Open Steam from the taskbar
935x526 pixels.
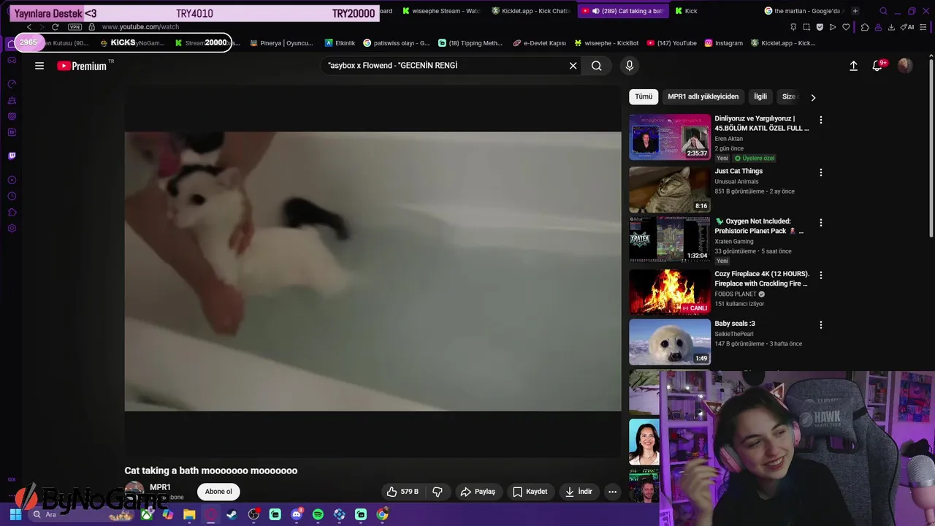coord(232,515)
